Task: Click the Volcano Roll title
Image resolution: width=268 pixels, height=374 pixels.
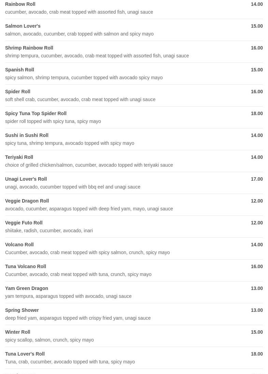Action: click(x=19, y=245)
